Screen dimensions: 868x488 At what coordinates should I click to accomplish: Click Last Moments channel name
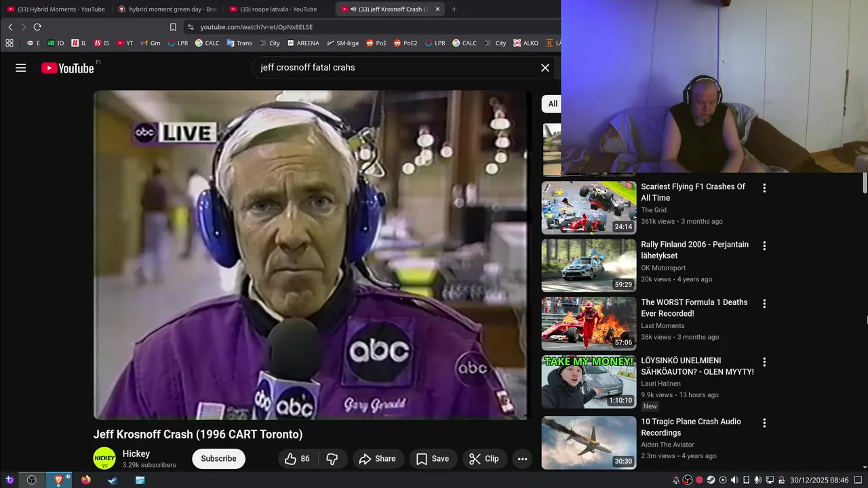pyautogui.click(x=663, y=326)
